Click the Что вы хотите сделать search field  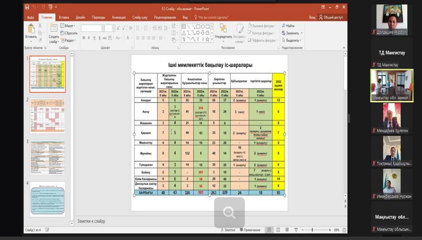pyautogui.click(x=211, y=18)
